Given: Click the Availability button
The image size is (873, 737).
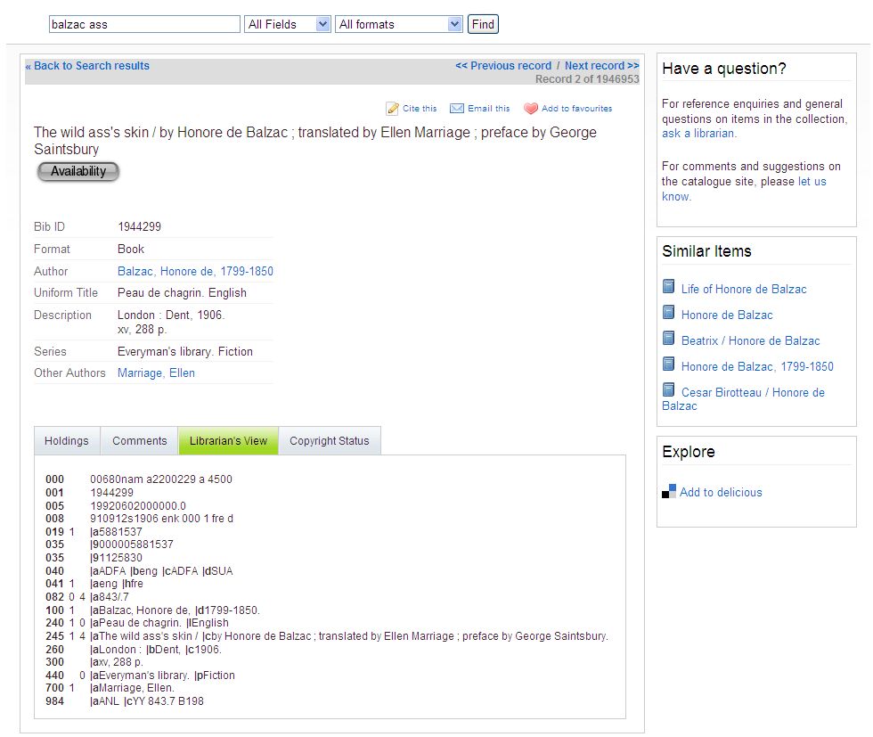Looking at the screenshot, I should point(78,171).
